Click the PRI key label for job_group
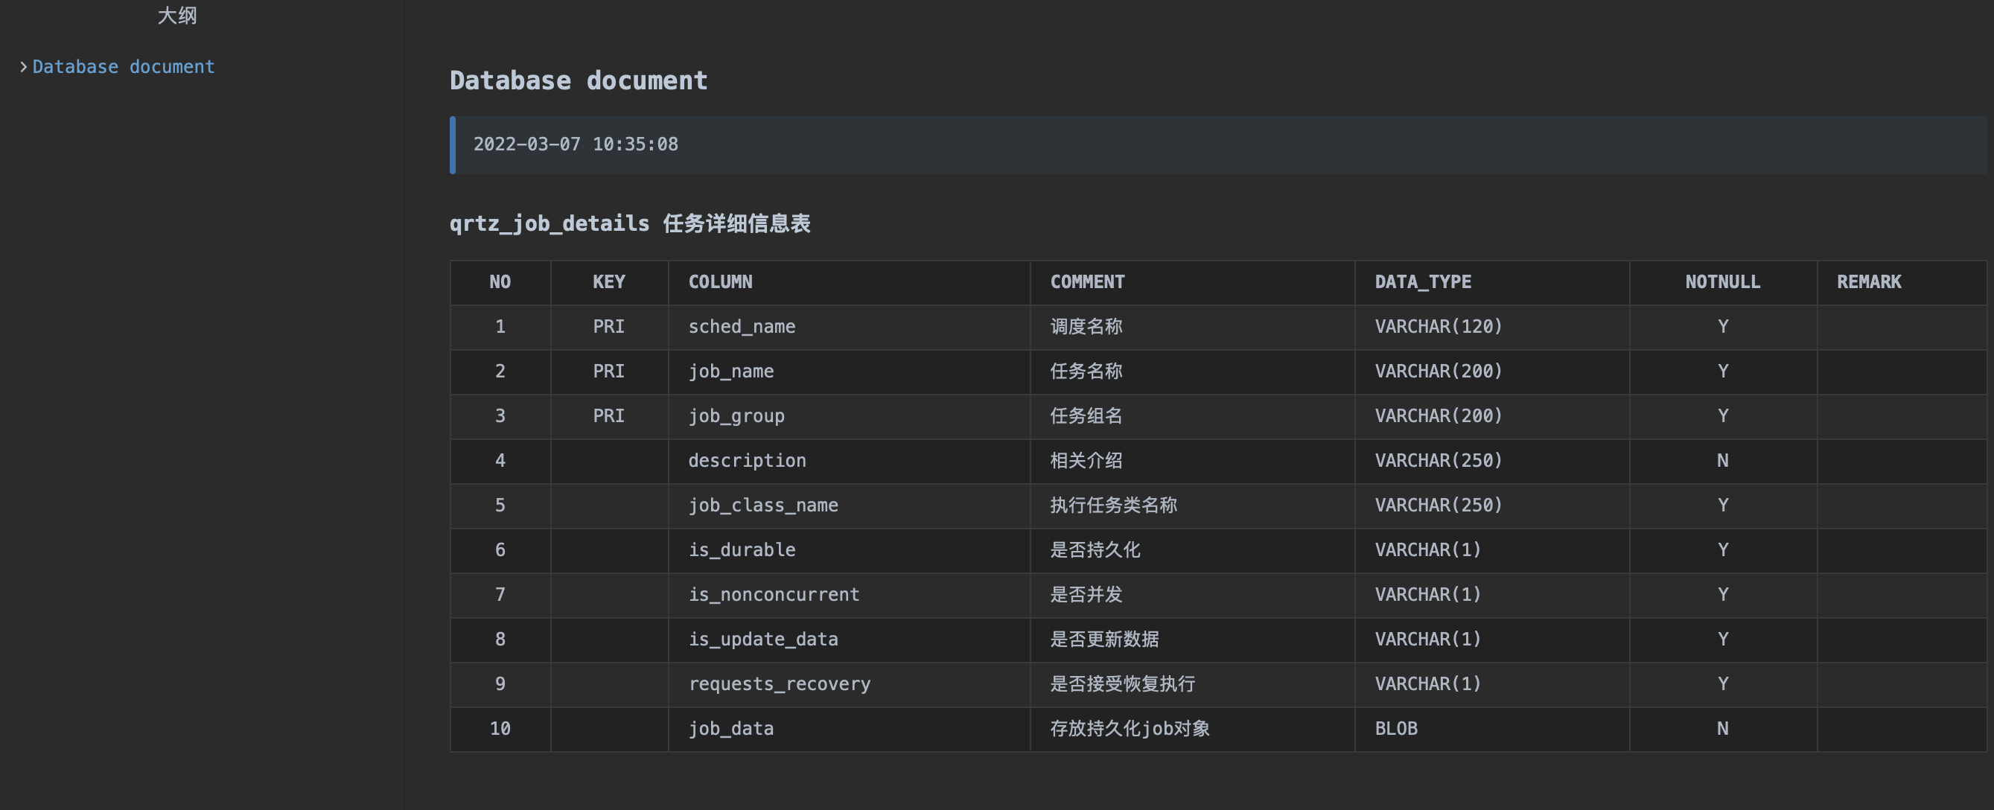This screenshot has width=1994, height=810. tap(608, 415)
